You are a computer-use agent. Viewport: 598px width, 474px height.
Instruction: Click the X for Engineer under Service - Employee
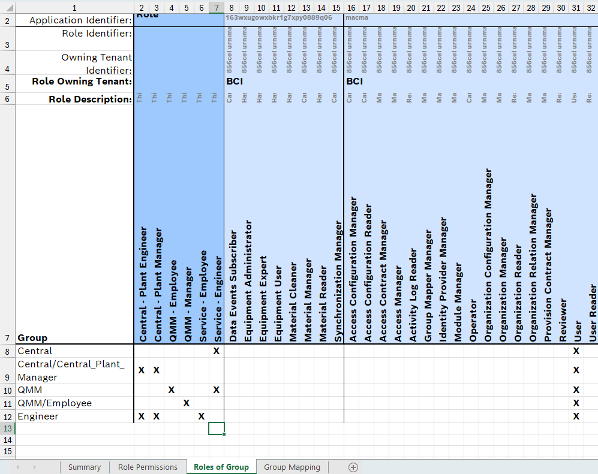pyautogui.click(x=201, y=416)
